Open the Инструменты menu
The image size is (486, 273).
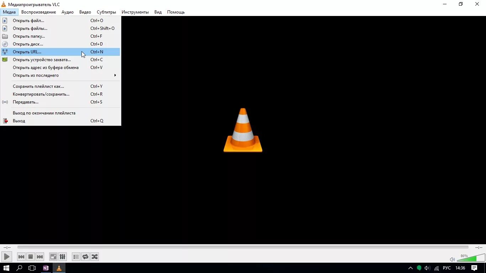click(x=135, y=12)
